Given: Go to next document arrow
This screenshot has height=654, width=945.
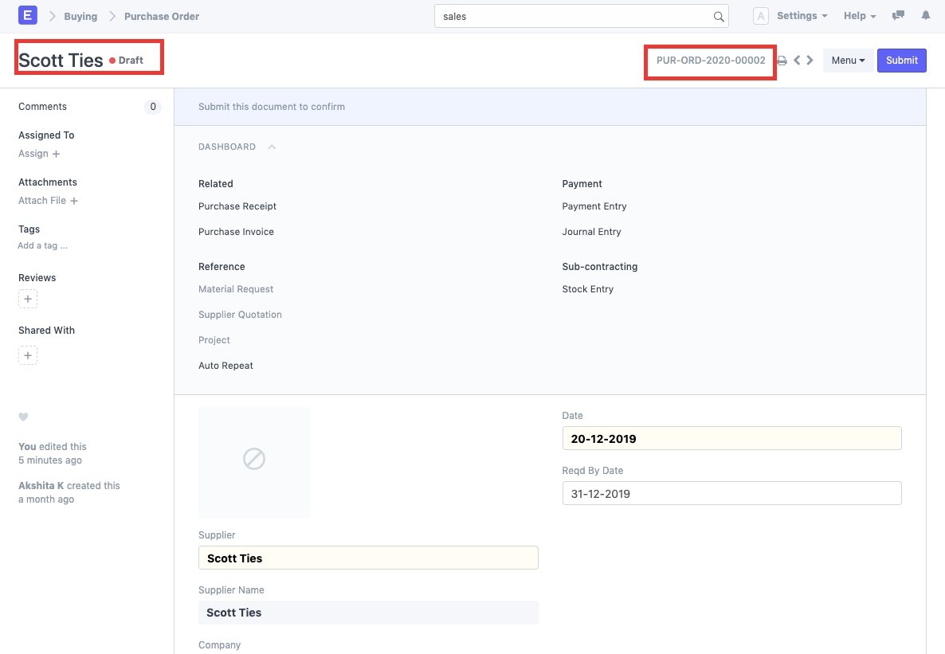Looking at the screenshot, I should (810, 61).
